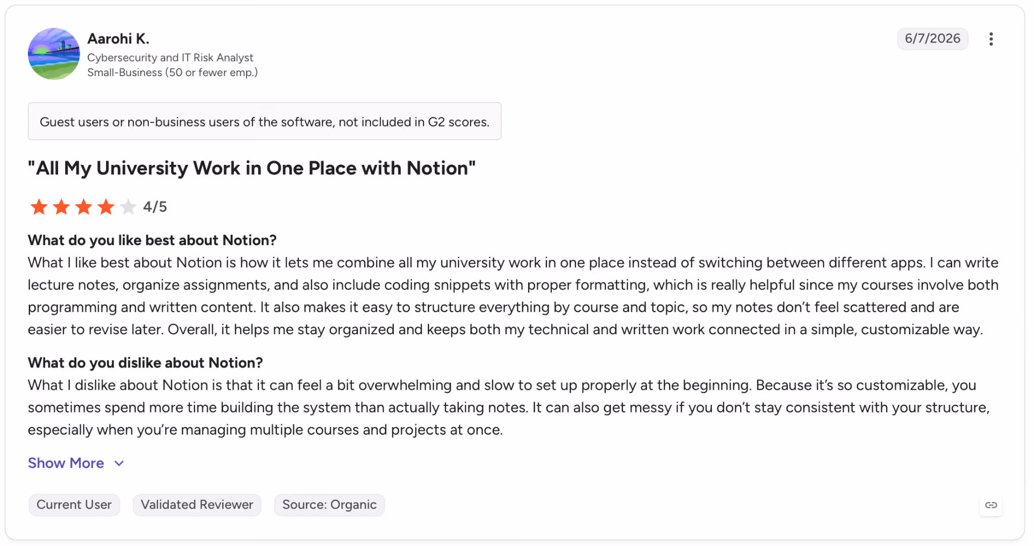Click Aarohi K.'s profile avatar

[54, 53]
